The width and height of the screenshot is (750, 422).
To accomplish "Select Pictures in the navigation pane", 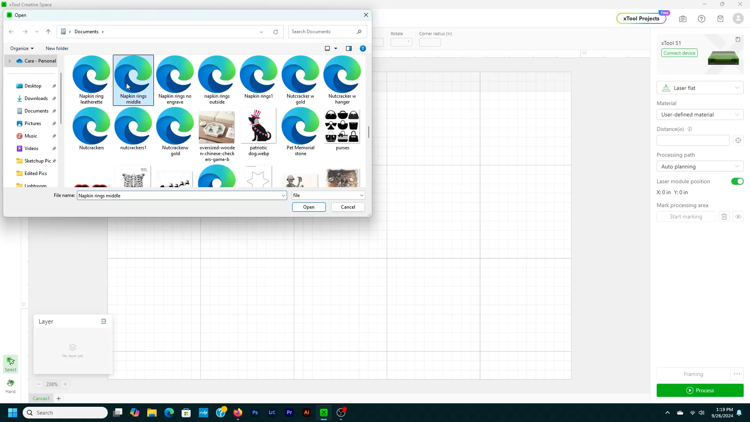I will coord(33,123).
